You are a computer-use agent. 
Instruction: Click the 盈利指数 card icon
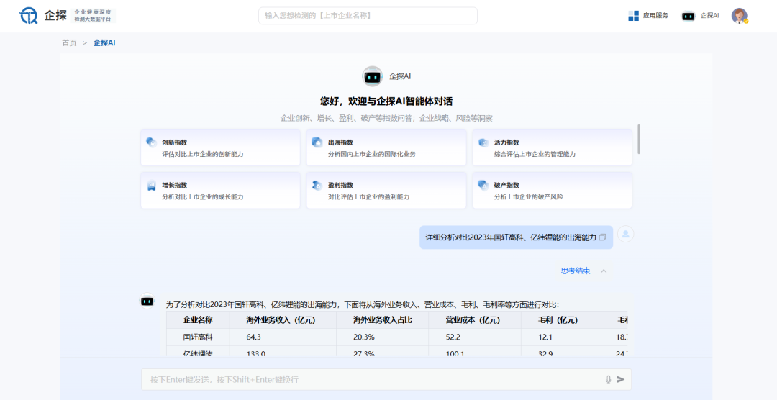click(x=317, y=186)
